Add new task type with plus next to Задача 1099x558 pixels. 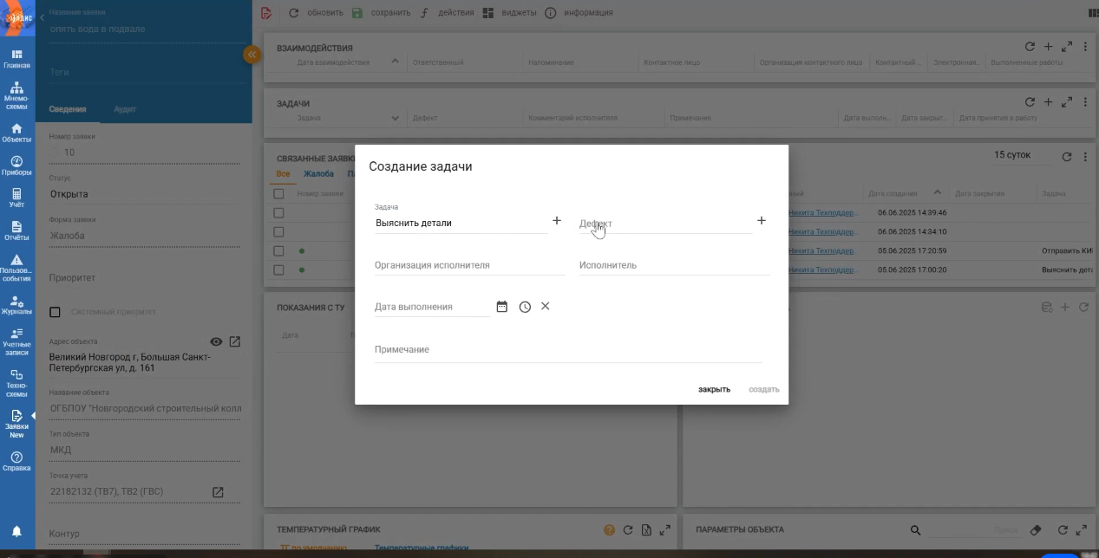[557, 221]
